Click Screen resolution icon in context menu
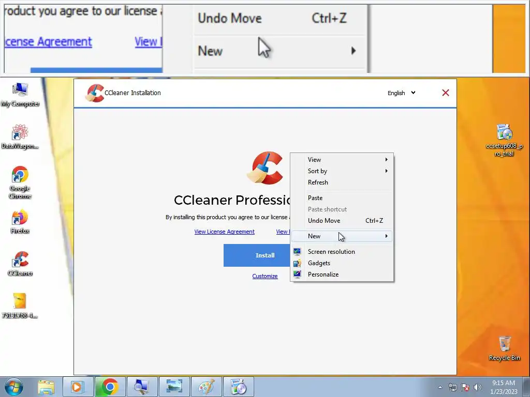The width and height of the screenshot is (530, 397). coord(297,252)
